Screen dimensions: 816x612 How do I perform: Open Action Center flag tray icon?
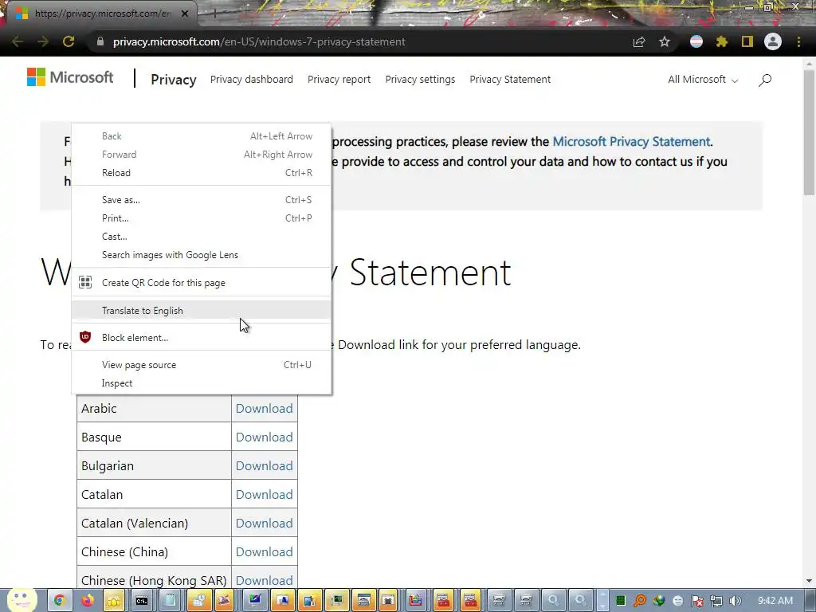697,601
